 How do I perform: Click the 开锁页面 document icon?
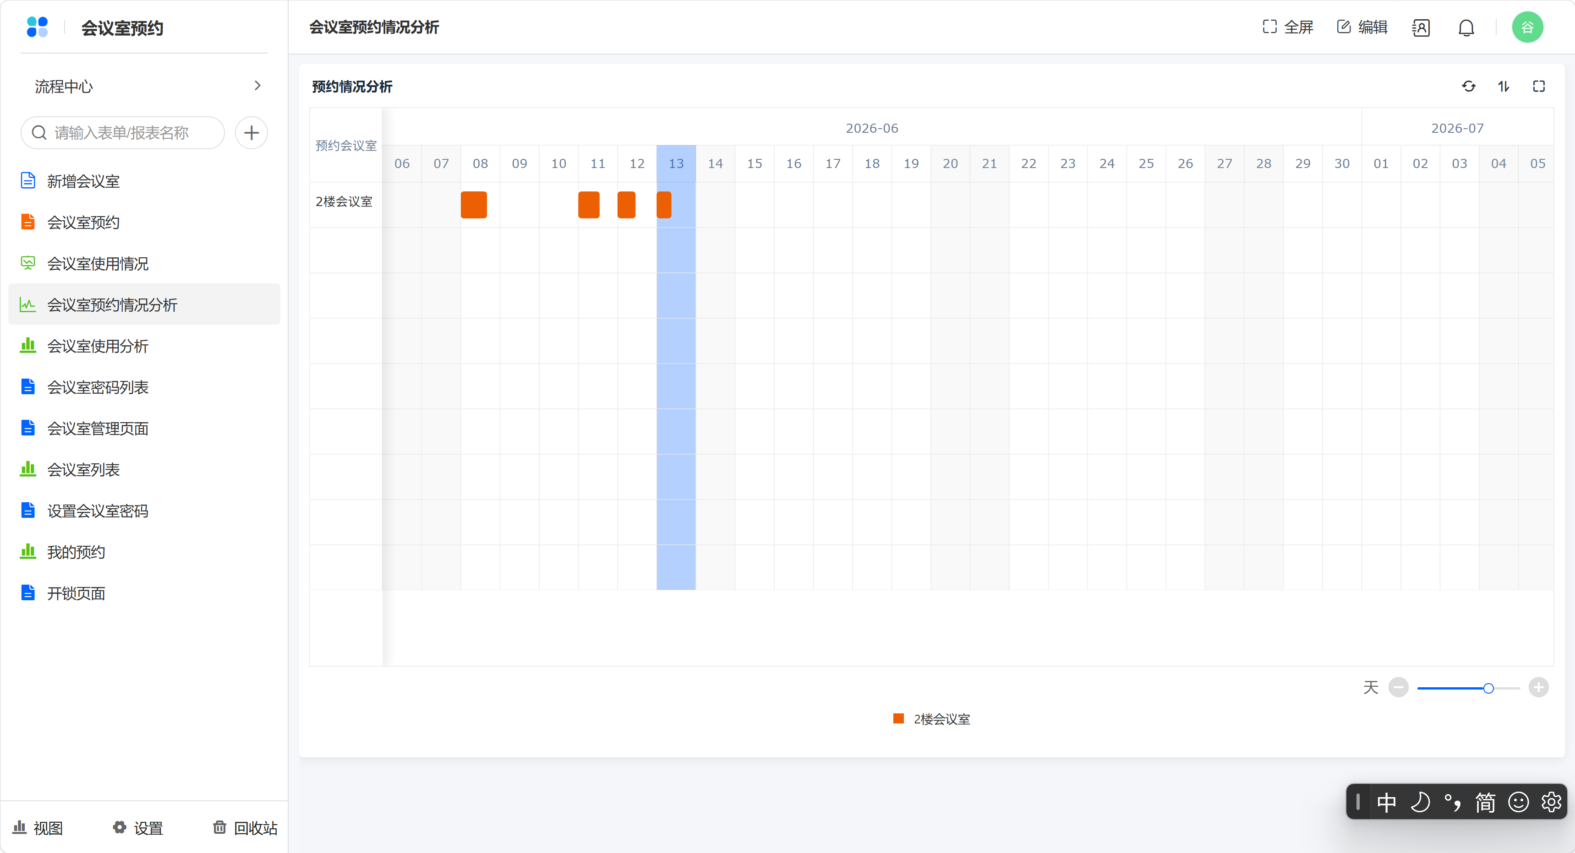(28, 592)
